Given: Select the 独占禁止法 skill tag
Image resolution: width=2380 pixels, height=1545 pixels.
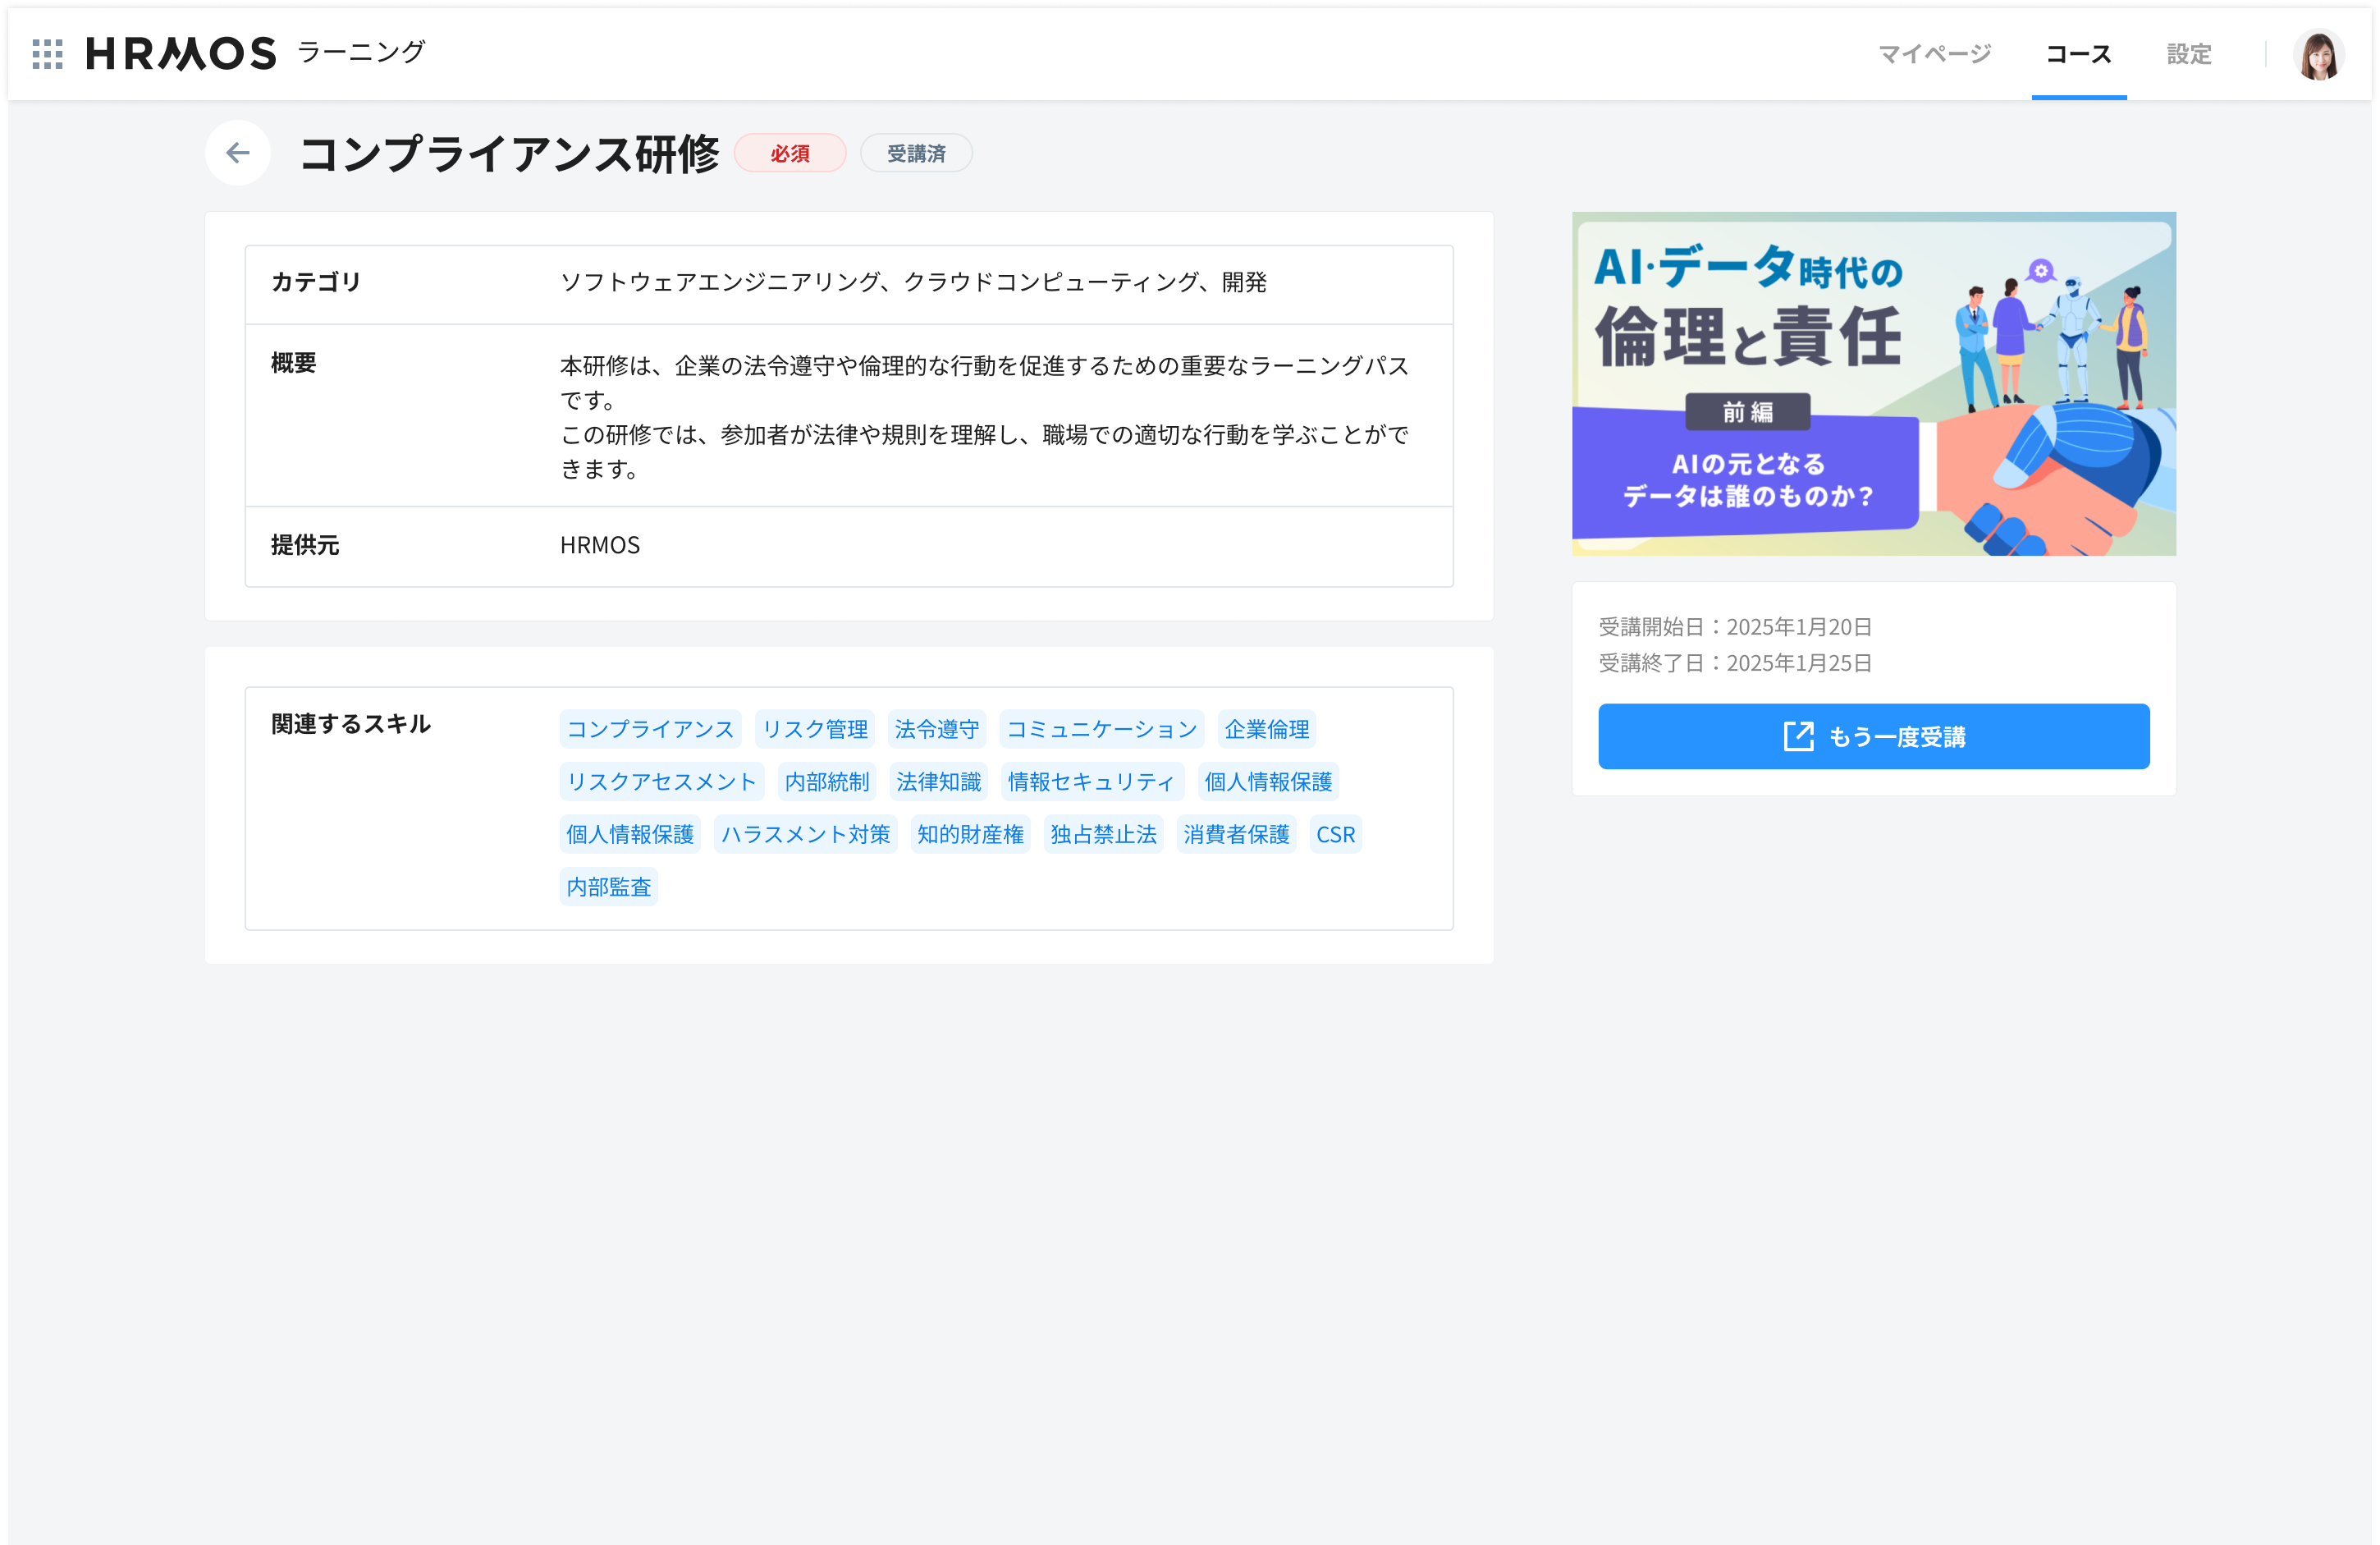Looking at the screenshot, I should [1103, 835].
